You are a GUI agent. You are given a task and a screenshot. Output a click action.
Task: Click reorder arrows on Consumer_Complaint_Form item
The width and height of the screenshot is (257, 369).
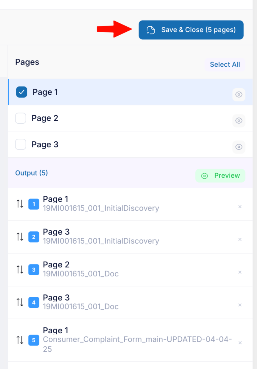[20, 340]
